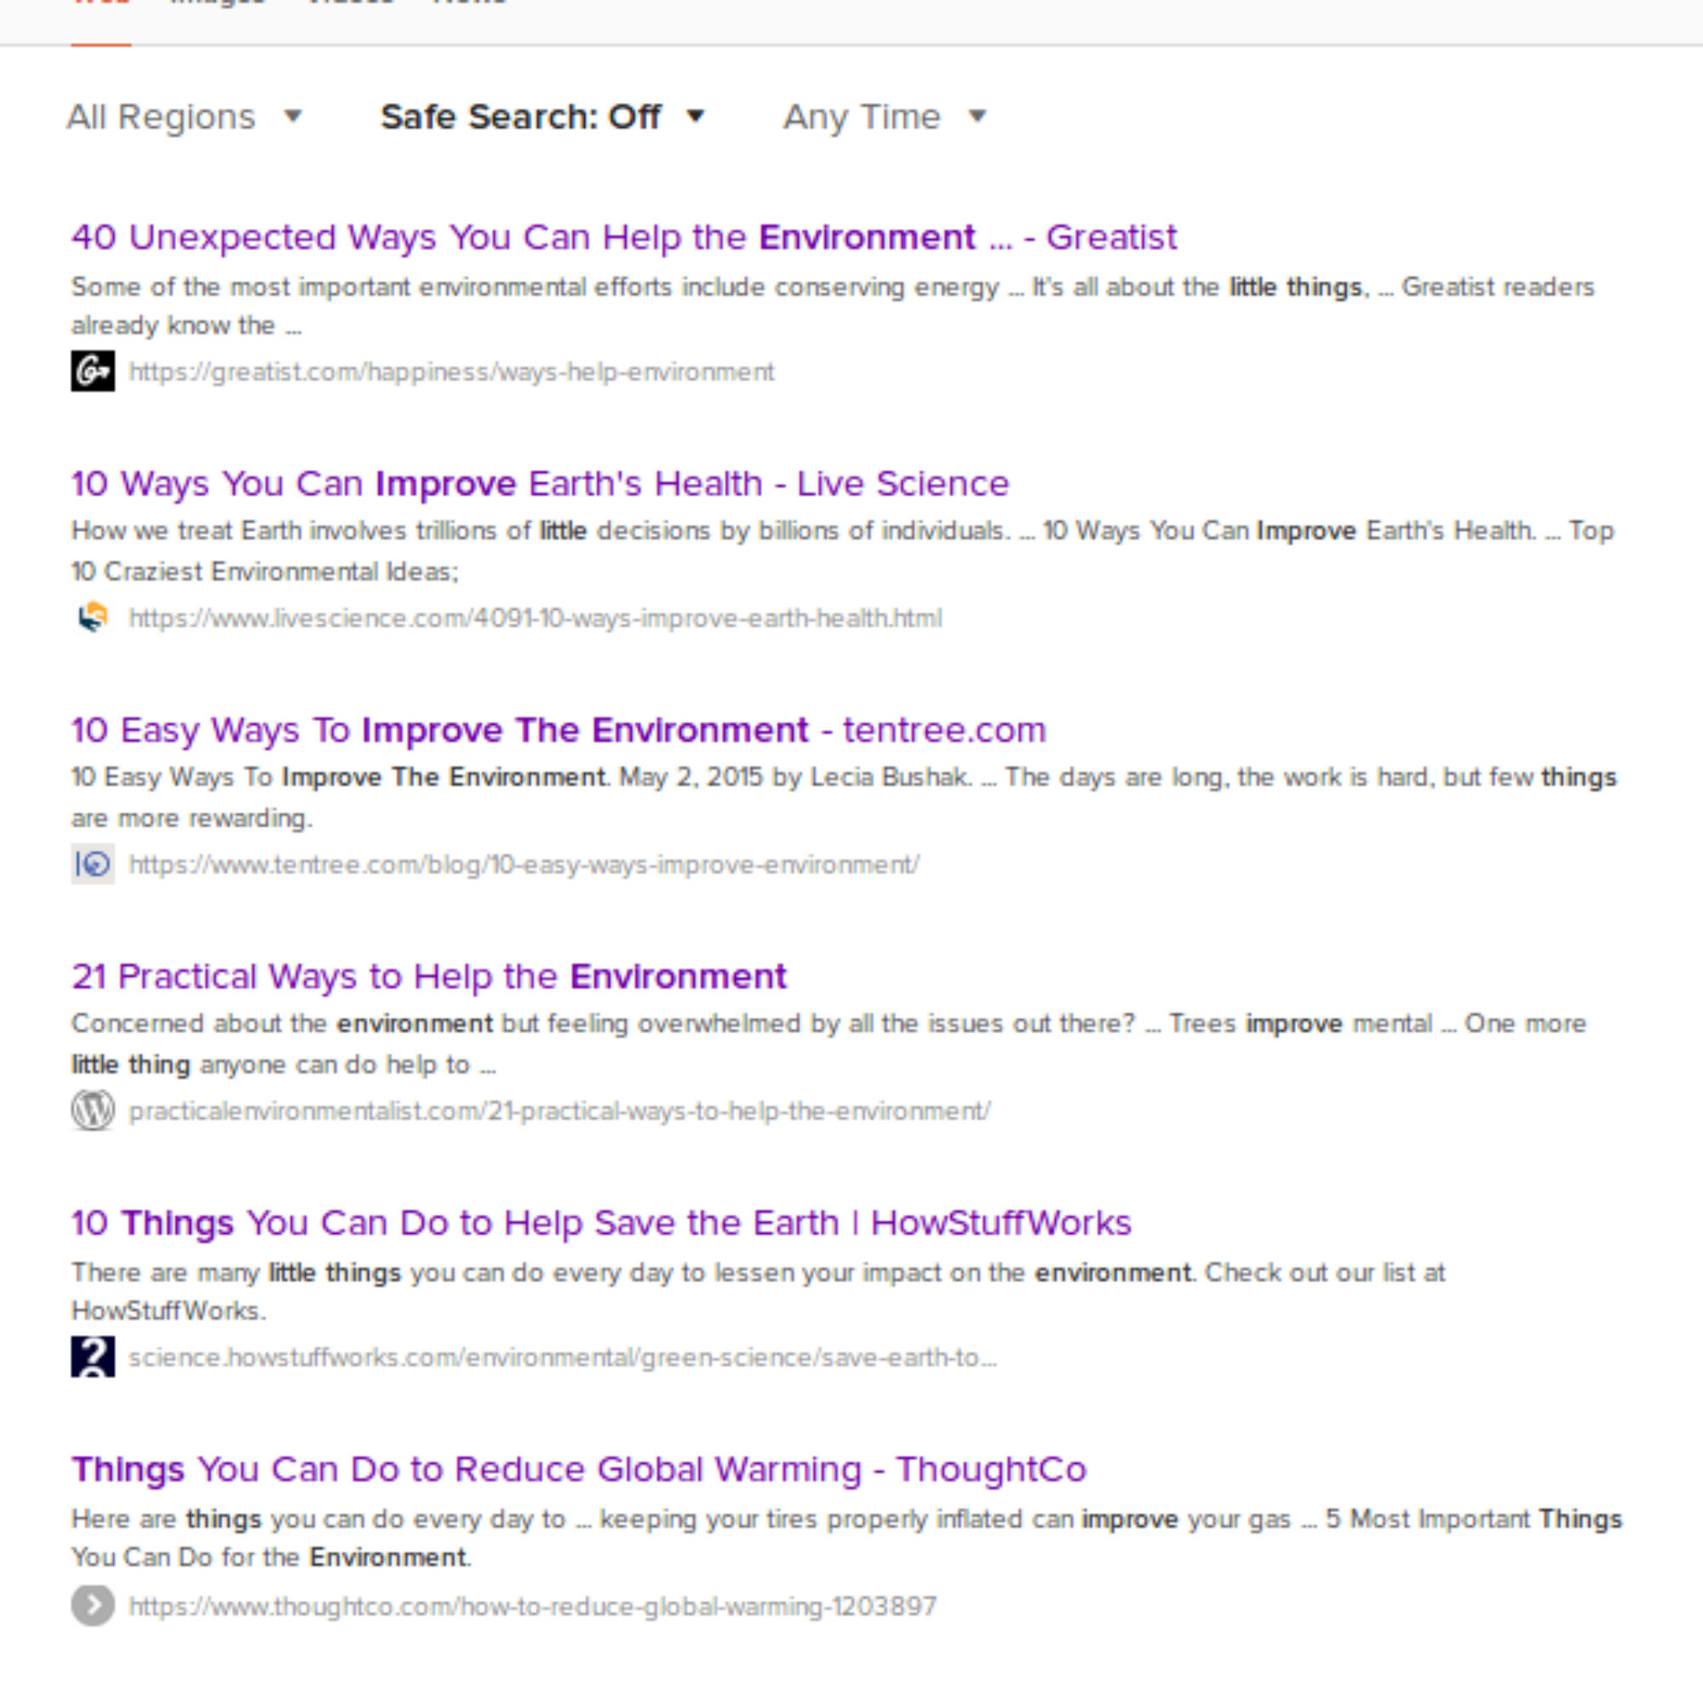The image size is (1703, 1703).
Task: Click the HowStuffWorks question mark favicon
Action: click(93, 1356)
